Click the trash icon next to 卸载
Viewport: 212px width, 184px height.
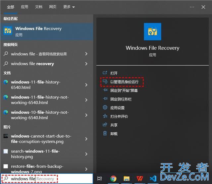(105, 133)
